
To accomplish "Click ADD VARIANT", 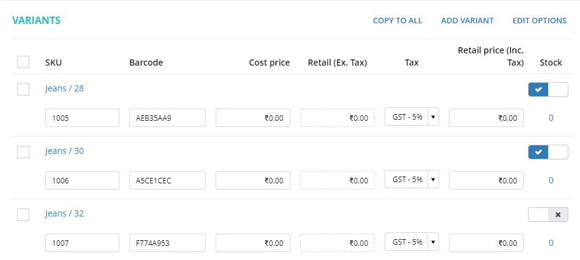I will (x=467, y=21).
